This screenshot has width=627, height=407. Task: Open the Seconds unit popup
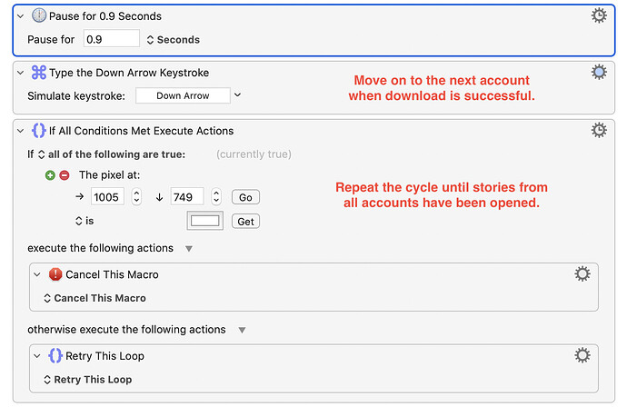coord(174,40)
